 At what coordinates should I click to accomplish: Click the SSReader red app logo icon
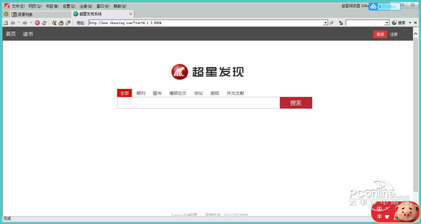(x=7, y=5)
